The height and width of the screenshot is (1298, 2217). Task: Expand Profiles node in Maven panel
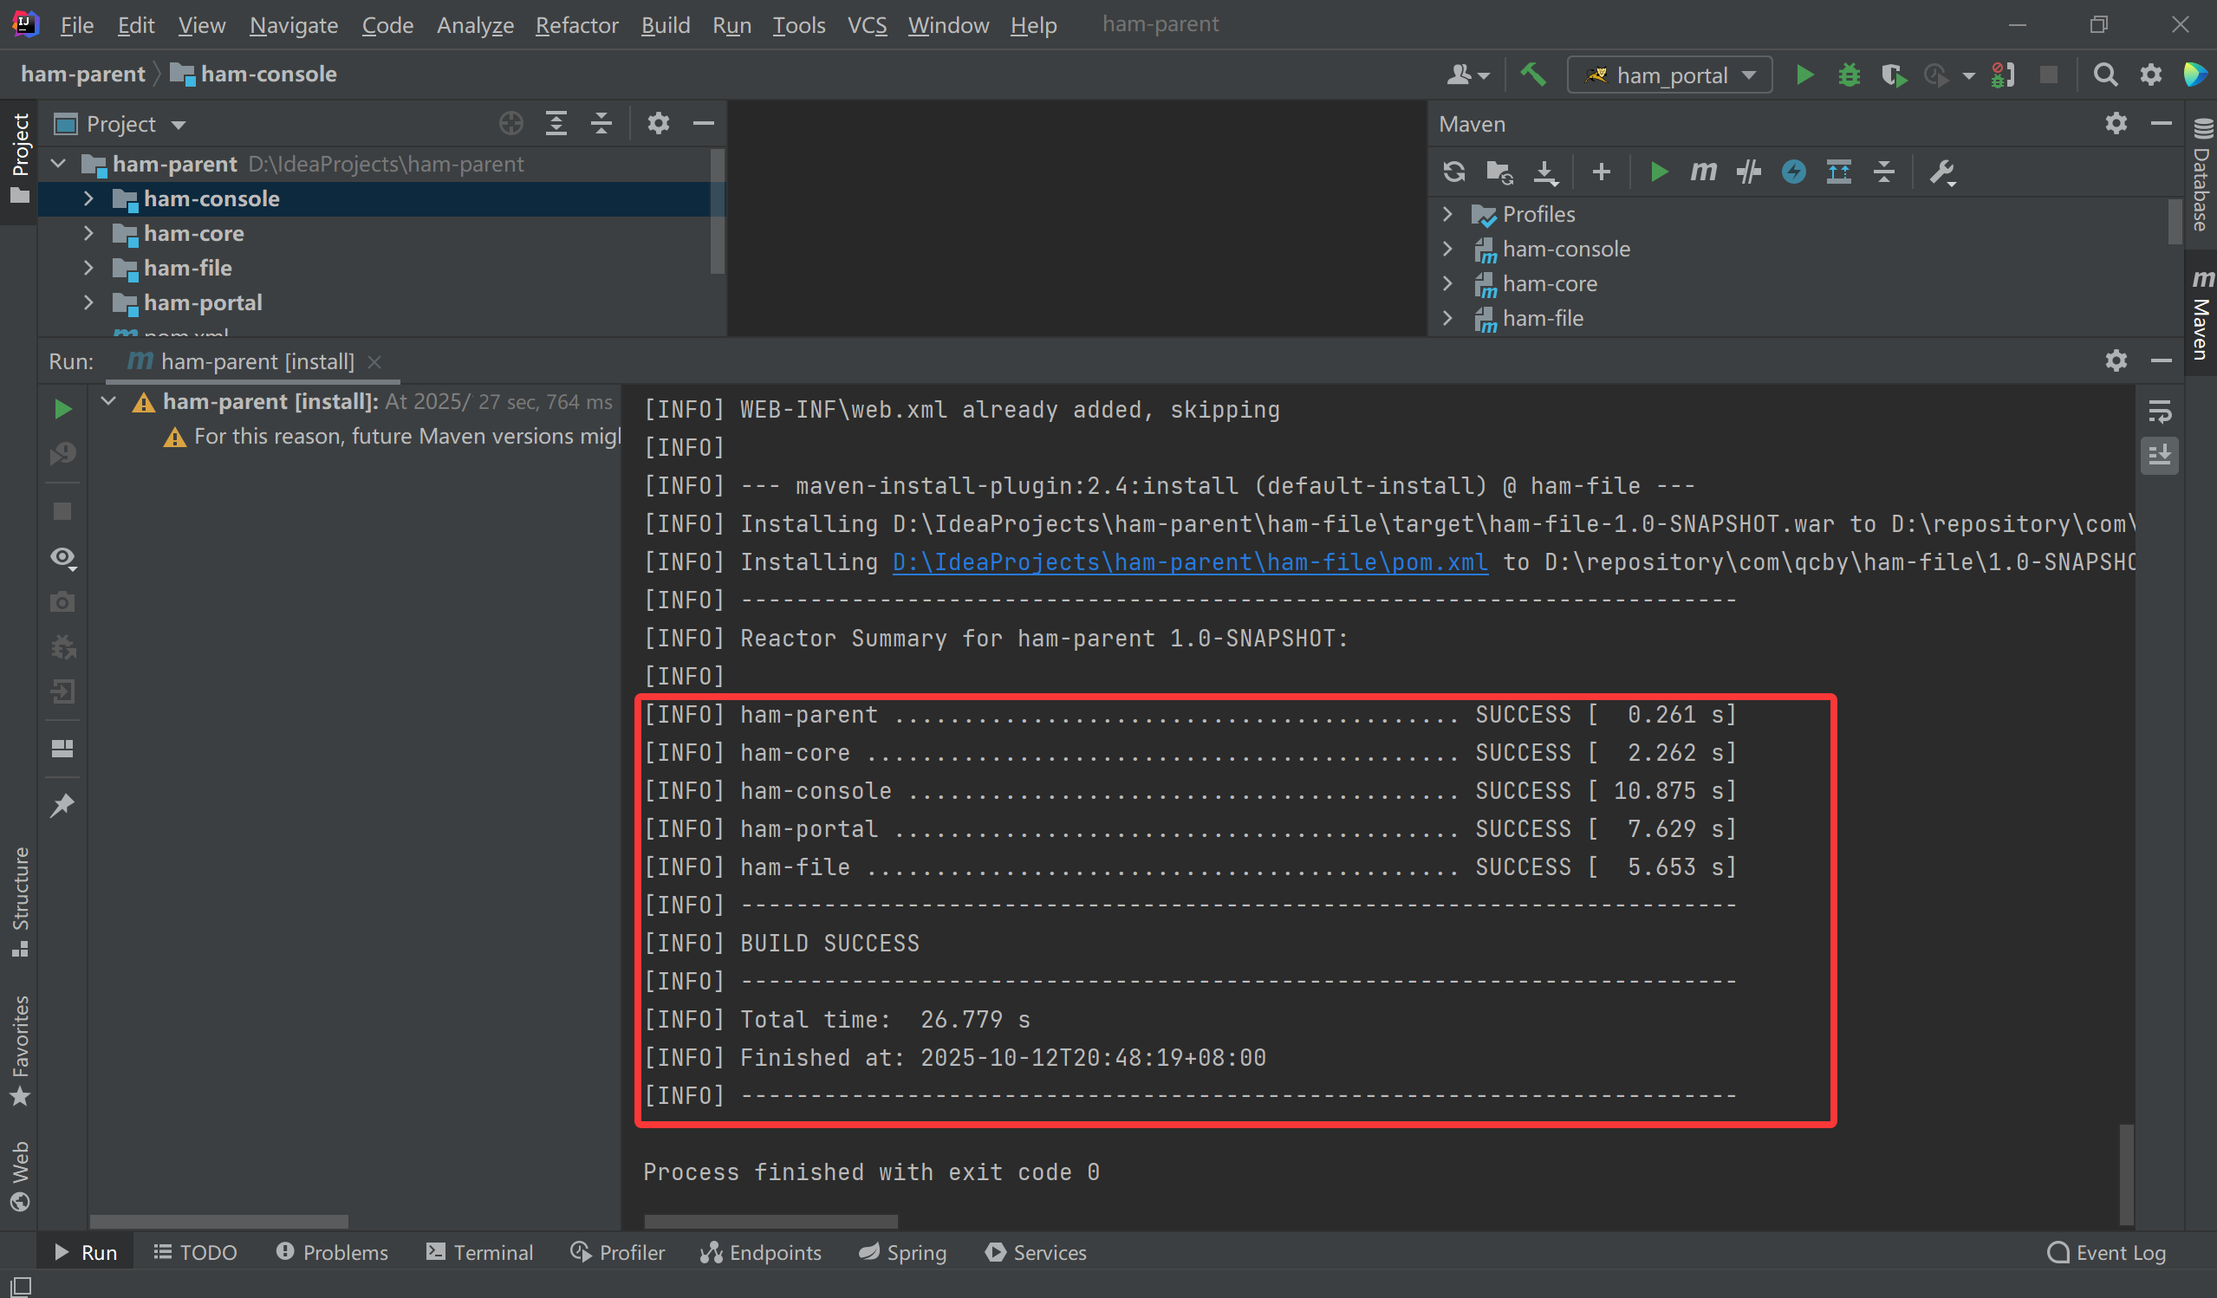[1447, 214]
